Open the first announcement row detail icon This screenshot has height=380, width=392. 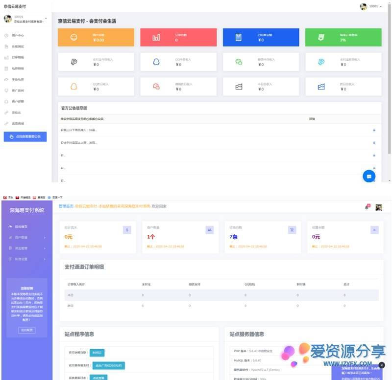point(374,130)
